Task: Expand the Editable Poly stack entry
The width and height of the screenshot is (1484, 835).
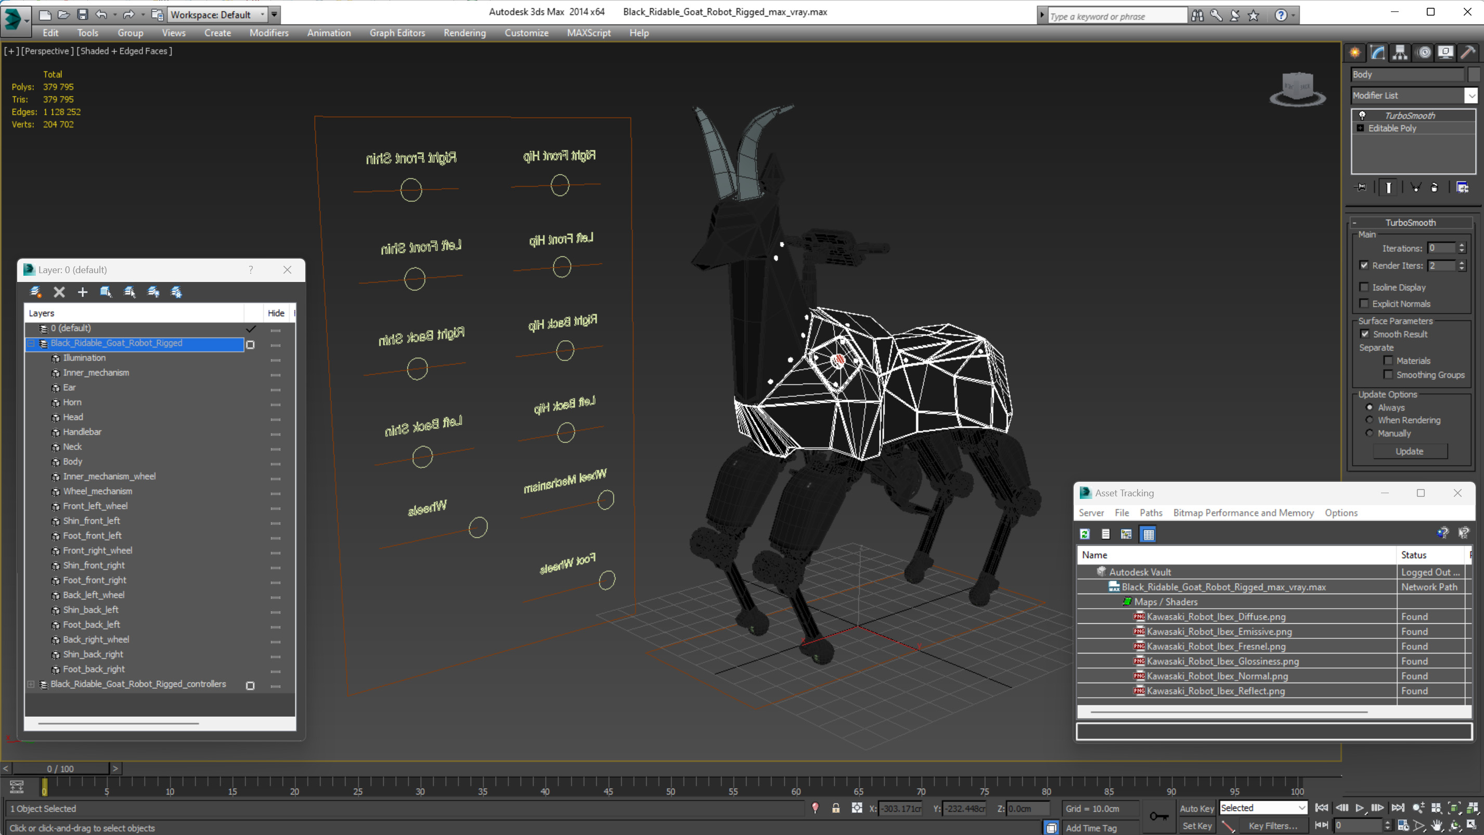Action: point(1360,128)
